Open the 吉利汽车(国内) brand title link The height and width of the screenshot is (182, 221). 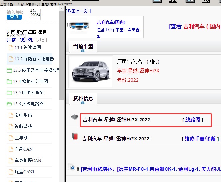[x=111, y=22]
